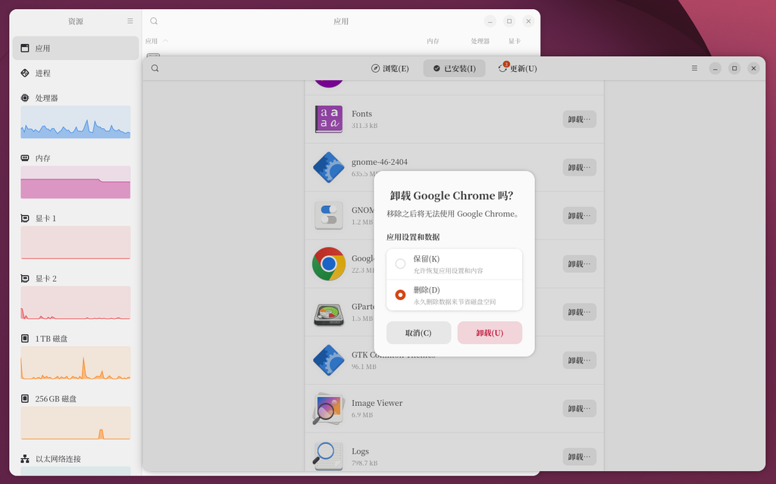The width and height of the screenshot is (776, 484).
Task: Uninstall Fonts with its 卸载 button
Action: pyautogui.click(x=579, y=119)
